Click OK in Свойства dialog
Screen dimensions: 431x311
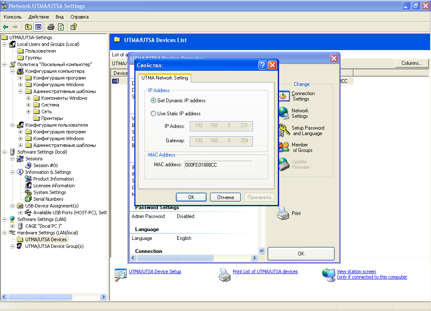click(192, 197)
